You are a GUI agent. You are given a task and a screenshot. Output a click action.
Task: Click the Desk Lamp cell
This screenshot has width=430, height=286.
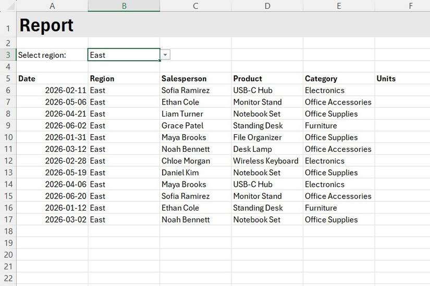tap(267, 149)
